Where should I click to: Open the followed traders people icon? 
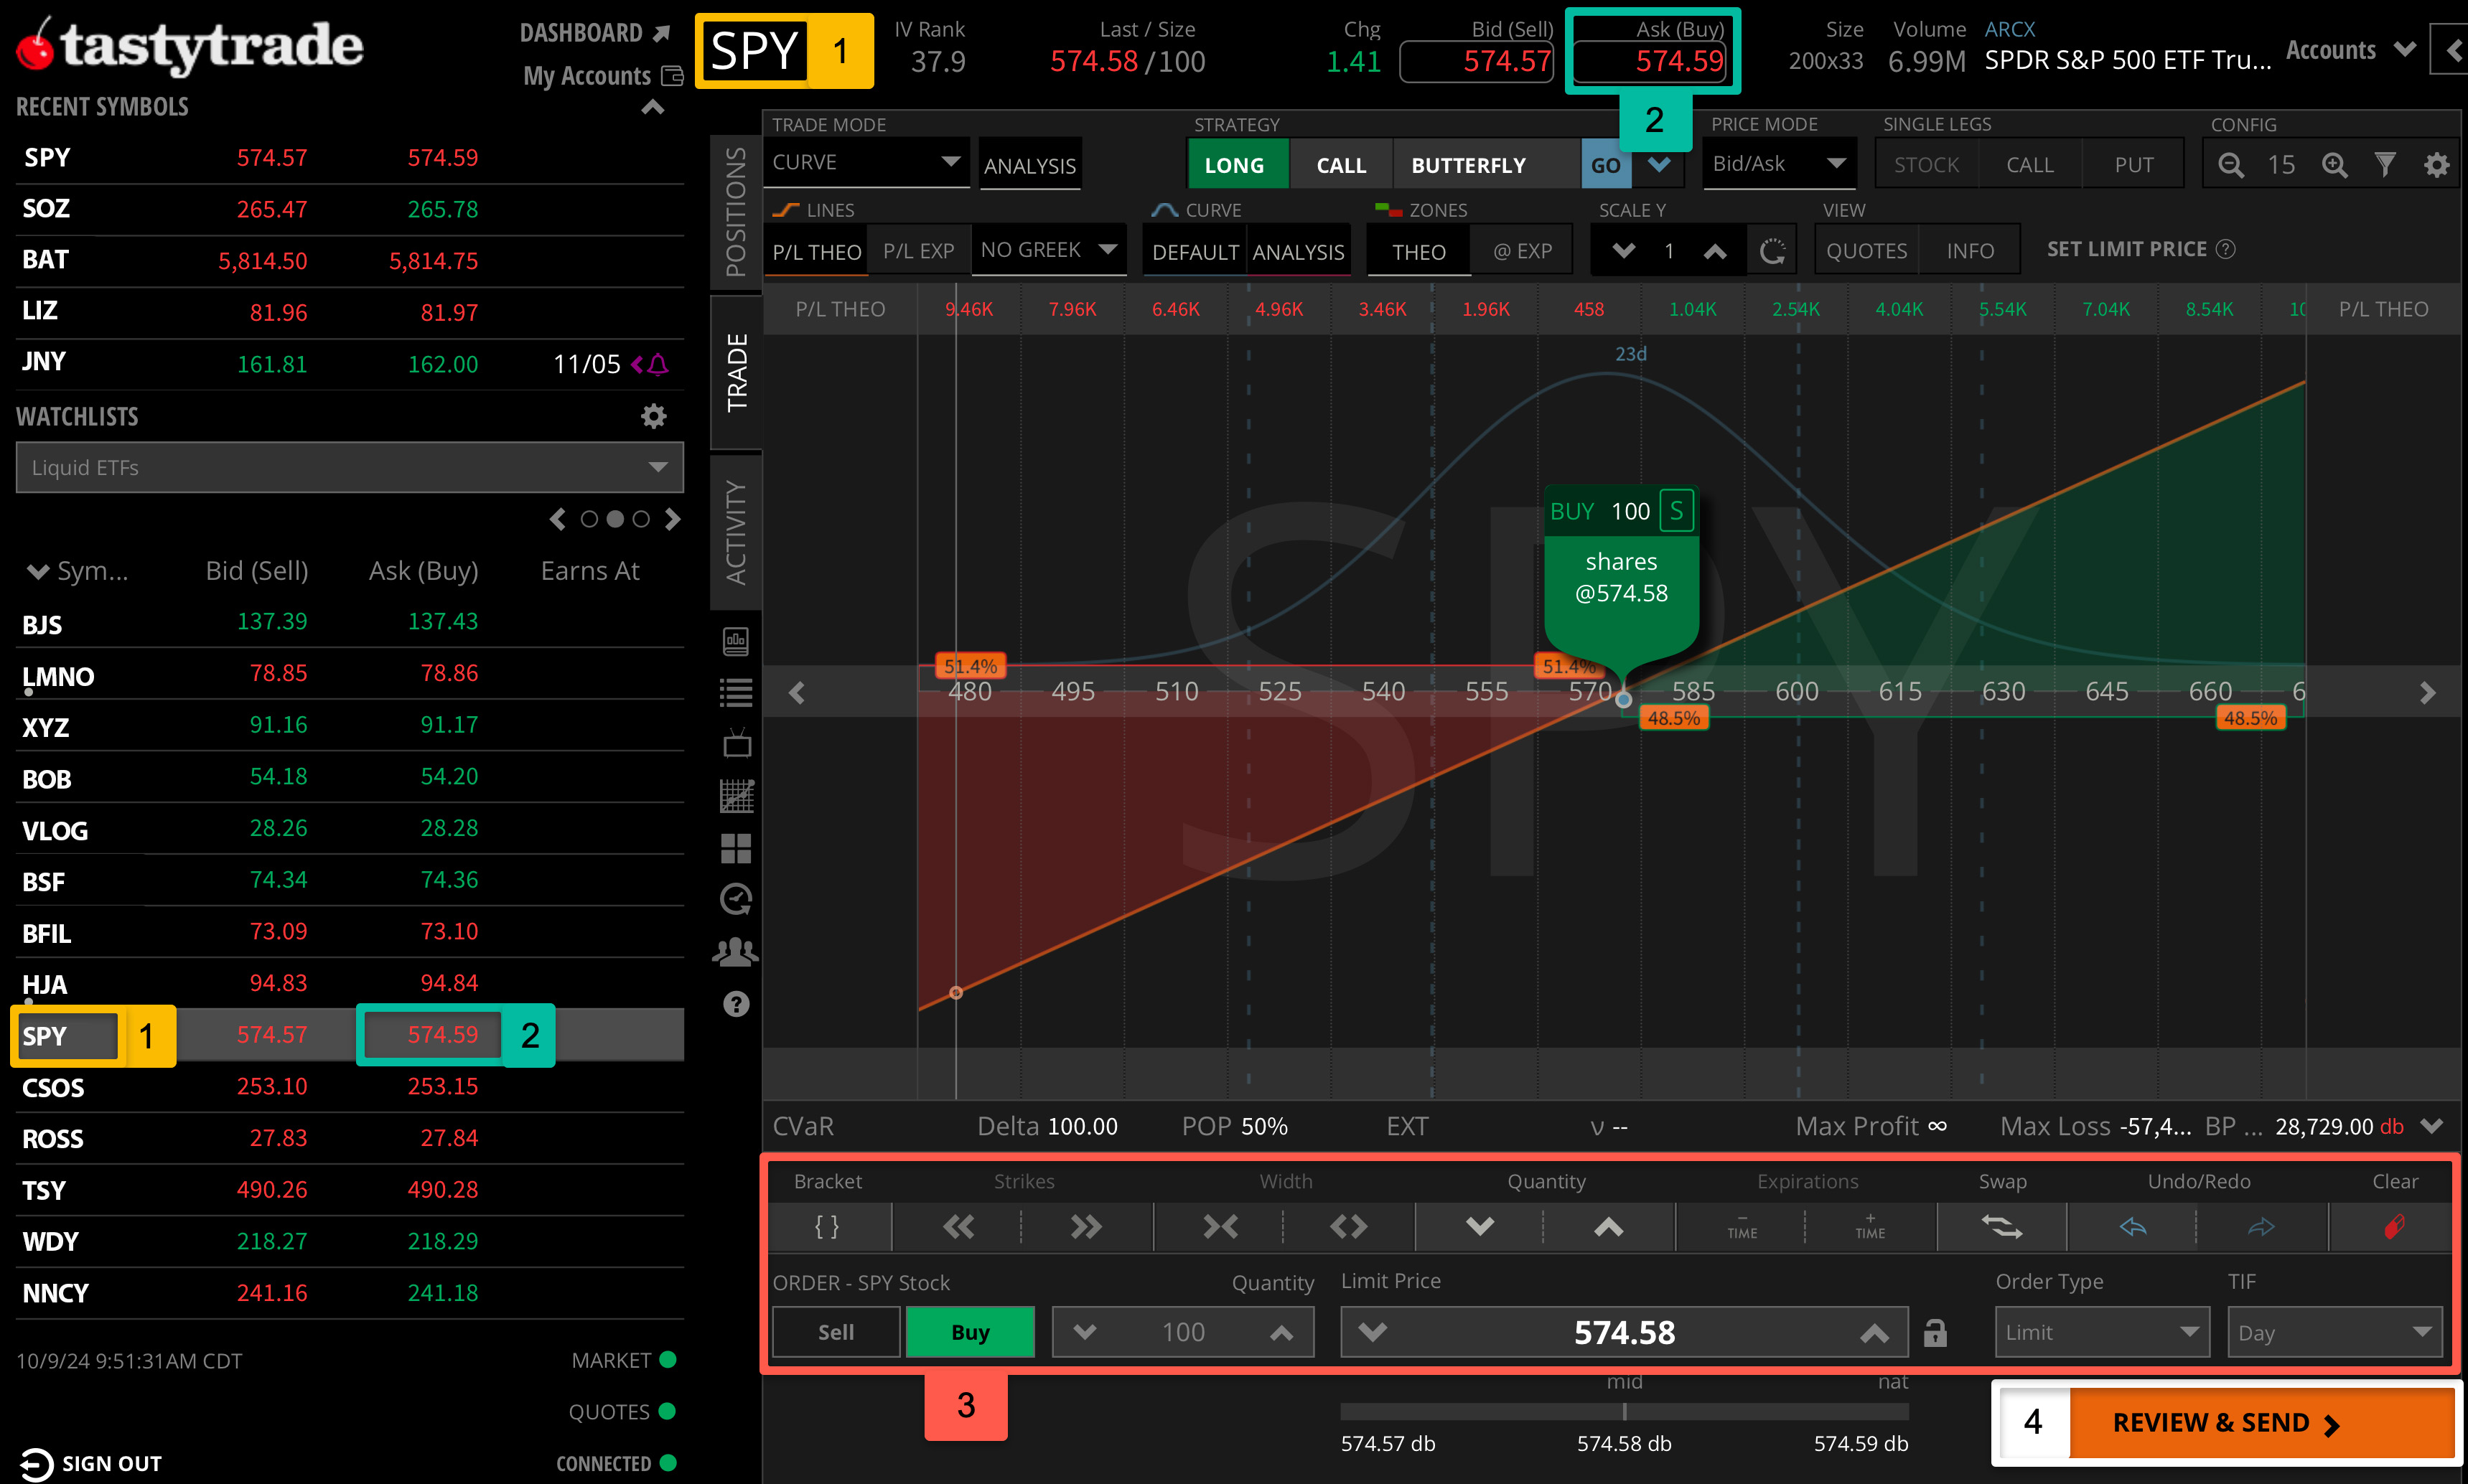coord(737,951)
